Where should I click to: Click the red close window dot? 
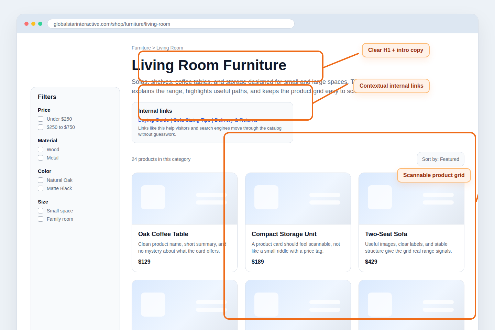pyautogui.click(x=26, y=24)
